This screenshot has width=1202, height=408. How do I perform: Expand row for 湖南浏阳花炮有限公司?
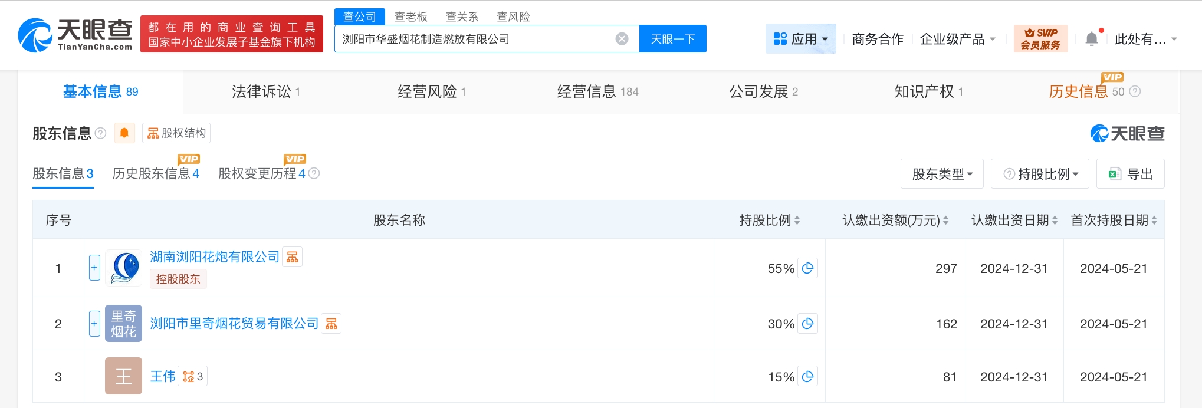tap(94, 268)
